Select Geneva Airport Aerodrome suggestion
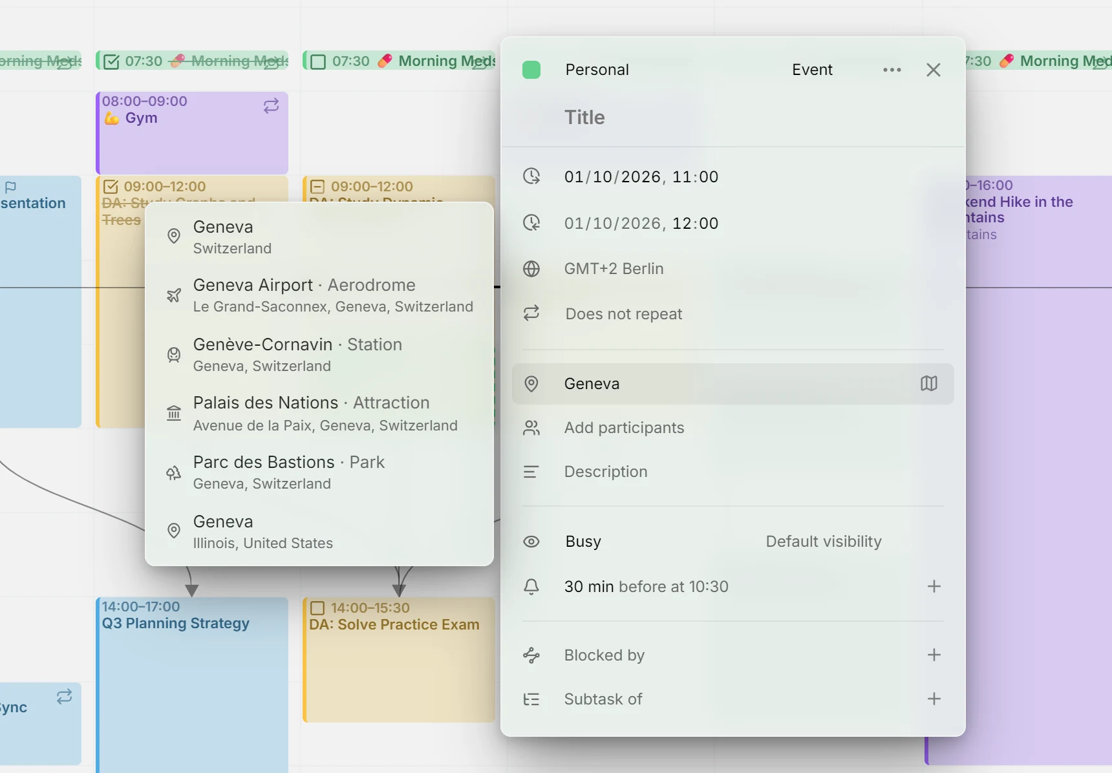The image size is (1112, 773). 319,295
